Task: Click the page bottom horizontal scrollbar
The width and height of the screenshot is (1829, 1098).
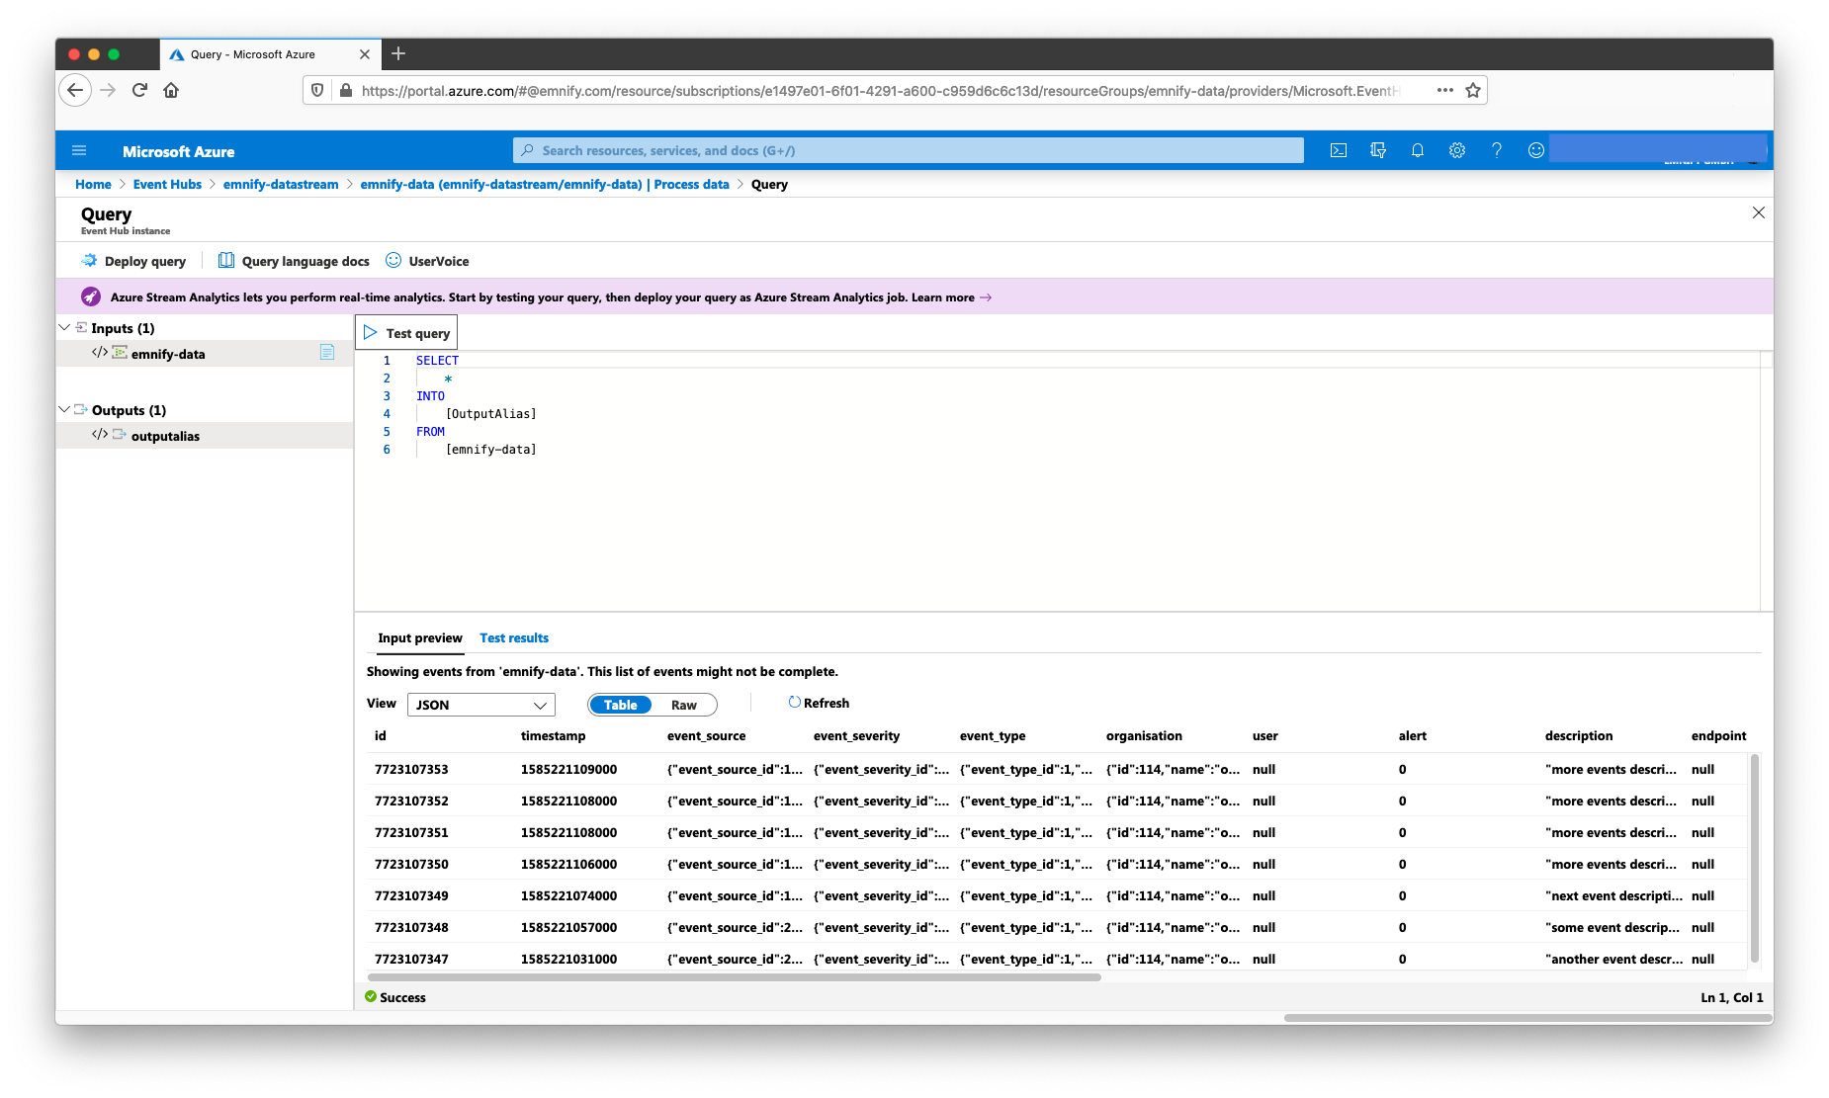Action: (x=1526, y=1017)
